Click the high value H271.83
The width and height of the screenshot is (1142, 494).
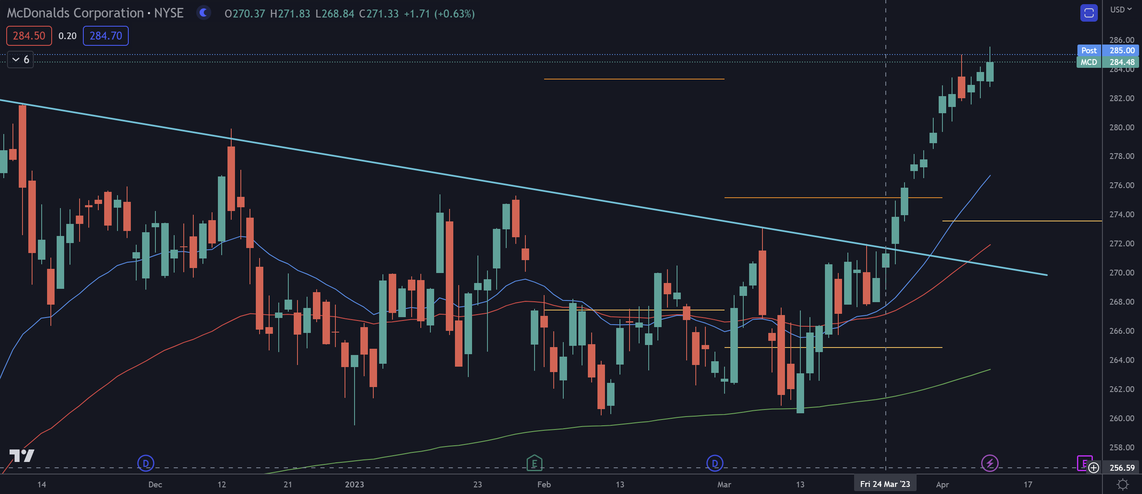point(290,14)
